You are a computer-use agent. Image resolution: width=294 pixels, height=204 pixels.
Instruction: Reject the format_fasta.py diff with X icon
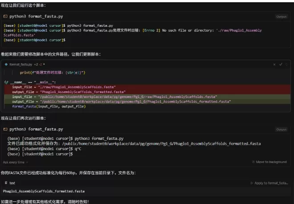click(x=275, y=64)
